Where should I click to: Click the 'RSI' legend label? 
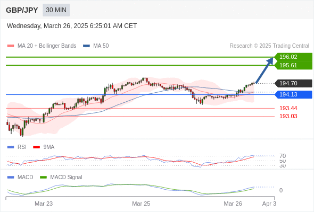coord(22,147)
